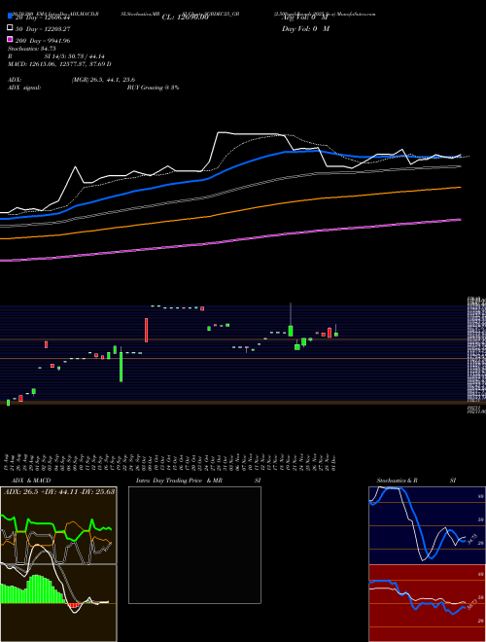
Task: Select the 200 Day moving average value
Action: pos(57,41)
